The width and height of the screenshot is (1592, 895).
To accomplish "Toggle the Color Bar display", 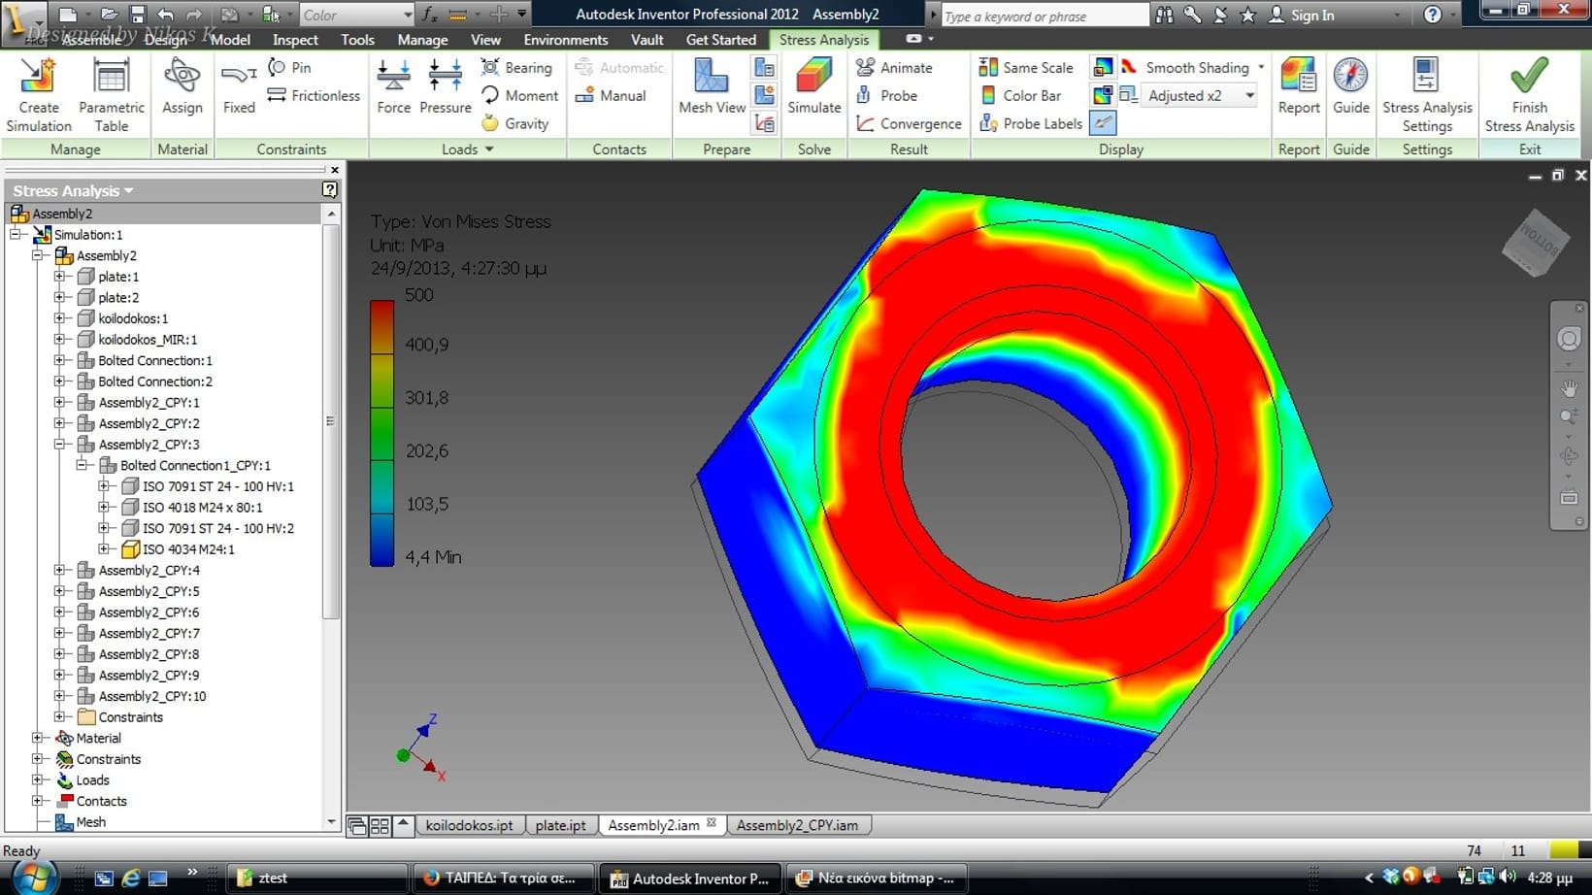I will (x=1020, y=95).
